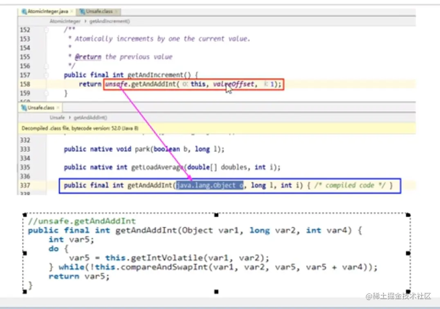Click the 'int var5;' declaration line
This screenshot has height=309, width=440.
(x=71, y=240)
